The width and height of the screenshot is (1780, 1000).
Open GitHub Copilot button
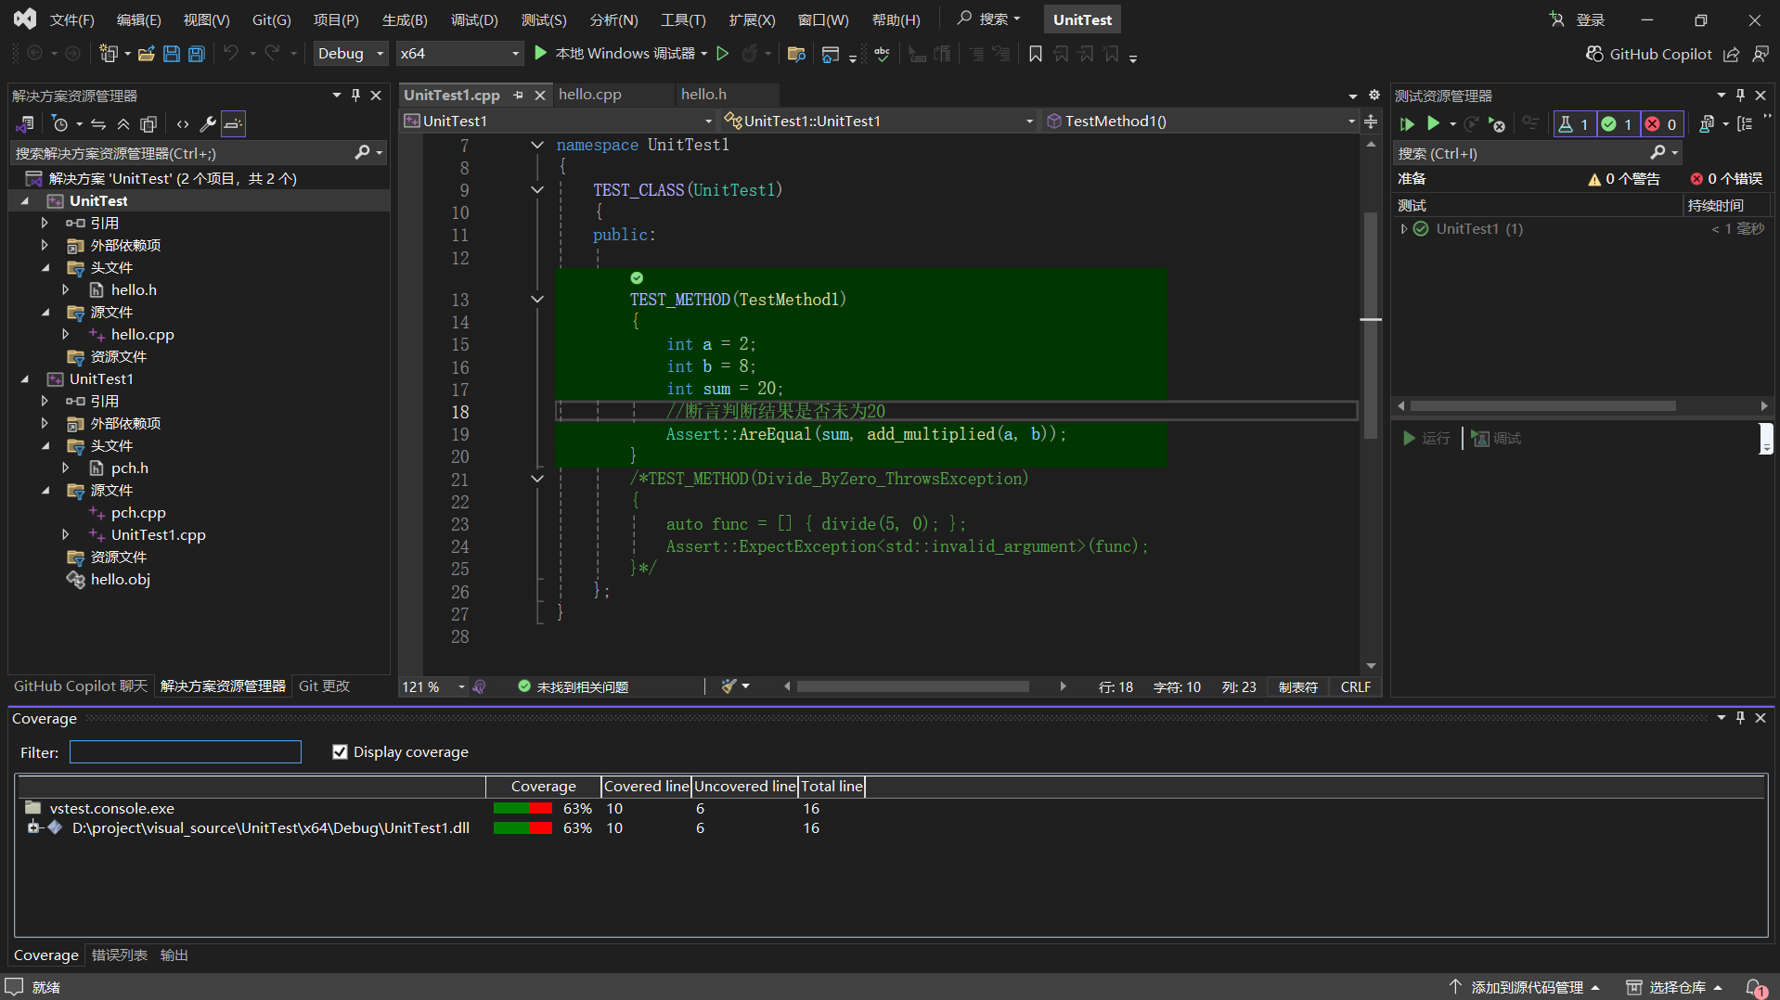pyautogui.click(x=1649, y=54)
